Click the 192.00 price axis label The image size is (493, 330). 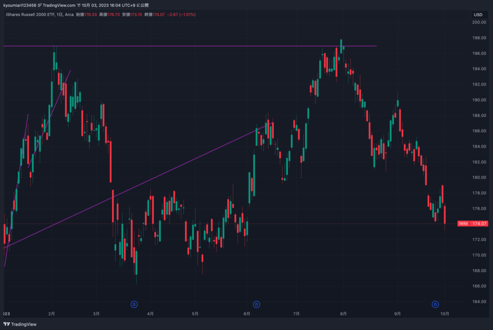[479, 85]
